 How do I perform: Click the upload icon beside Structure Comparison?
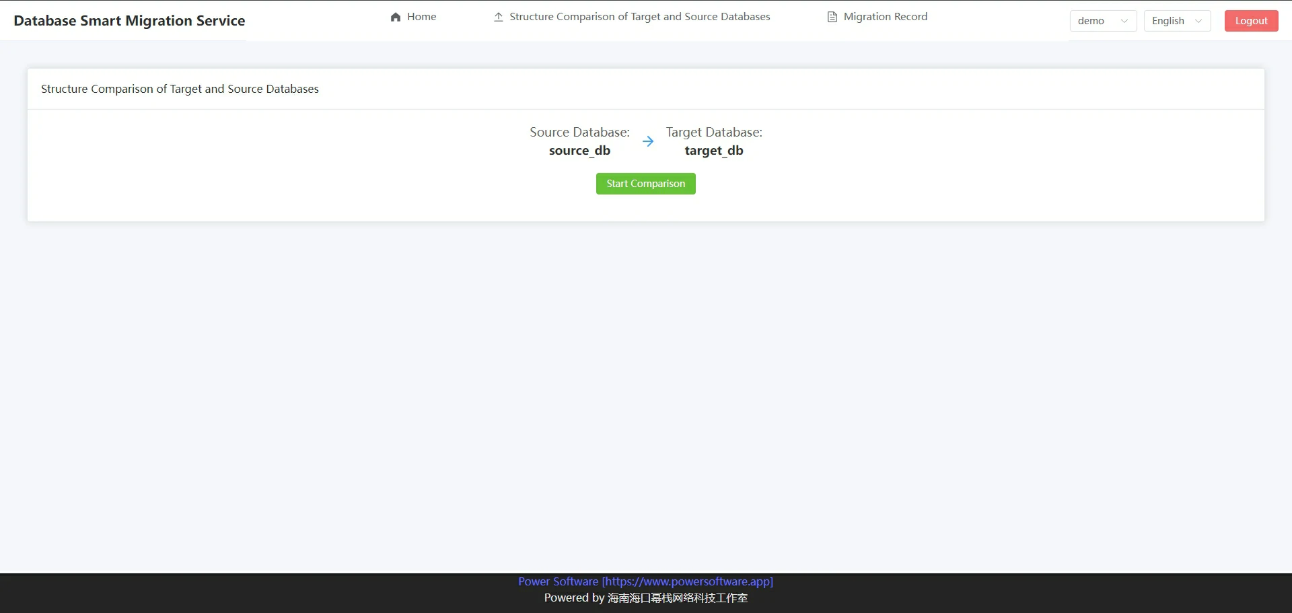click(x=498, y=17)
